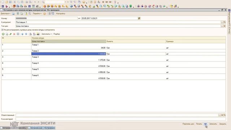Click the Номер input field
Image resolution: width=231 pixels, height=130 pixels.
click(47, 18)
